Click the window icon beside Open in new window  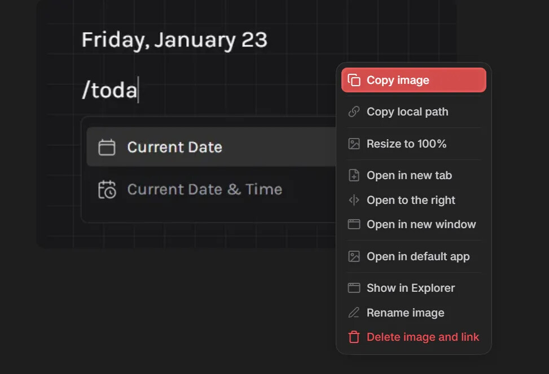coord(354,224)
